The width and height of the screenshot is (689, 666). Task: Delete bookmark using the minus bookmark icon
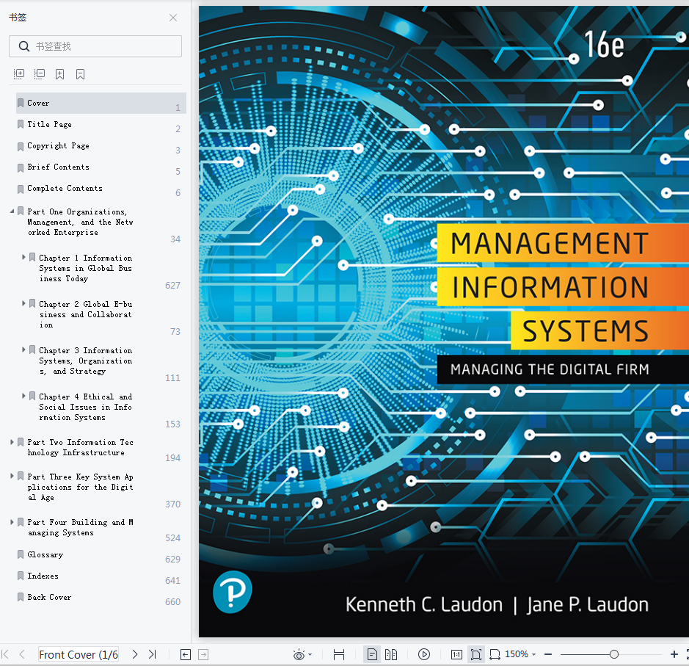click(80, 74)
